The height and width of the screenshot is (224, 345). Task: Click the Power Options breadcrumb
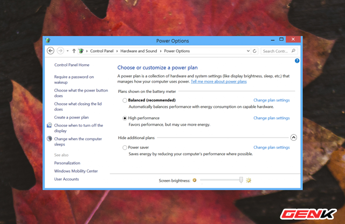[x=177, y=51]
